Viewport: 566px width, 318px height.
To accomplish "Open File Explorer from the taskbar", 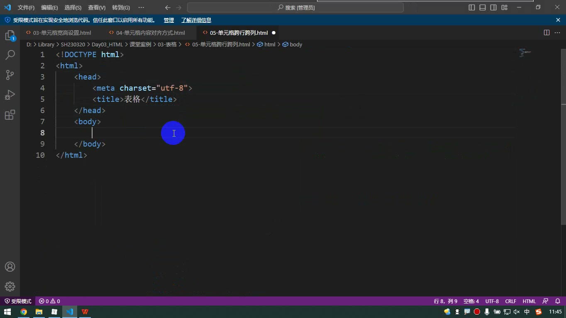I will [39, 312].
